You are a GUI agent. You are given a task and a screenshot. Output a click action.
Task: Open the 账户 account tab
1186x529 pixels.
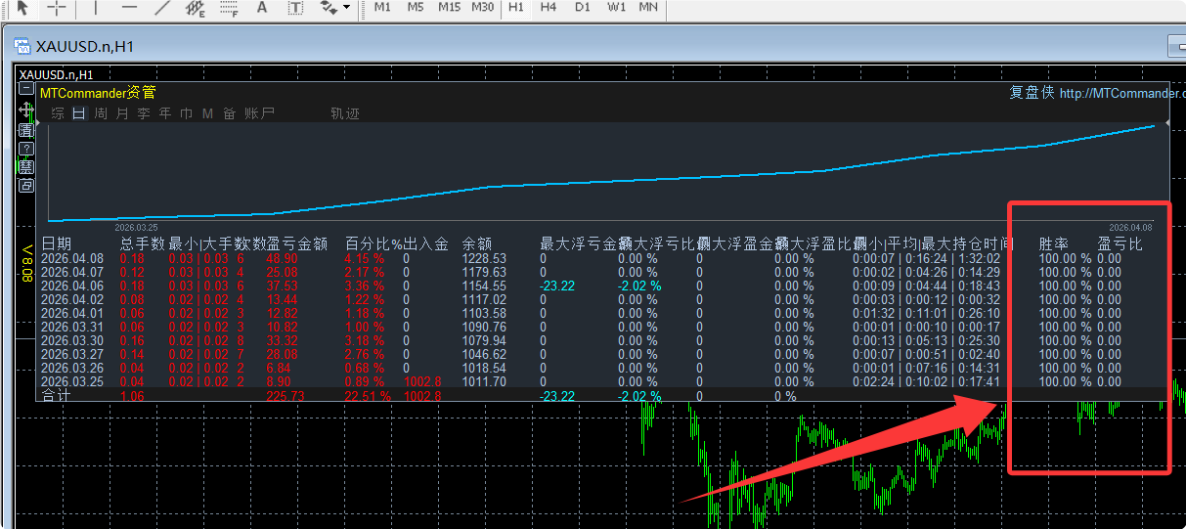click(x=259, y=113)
